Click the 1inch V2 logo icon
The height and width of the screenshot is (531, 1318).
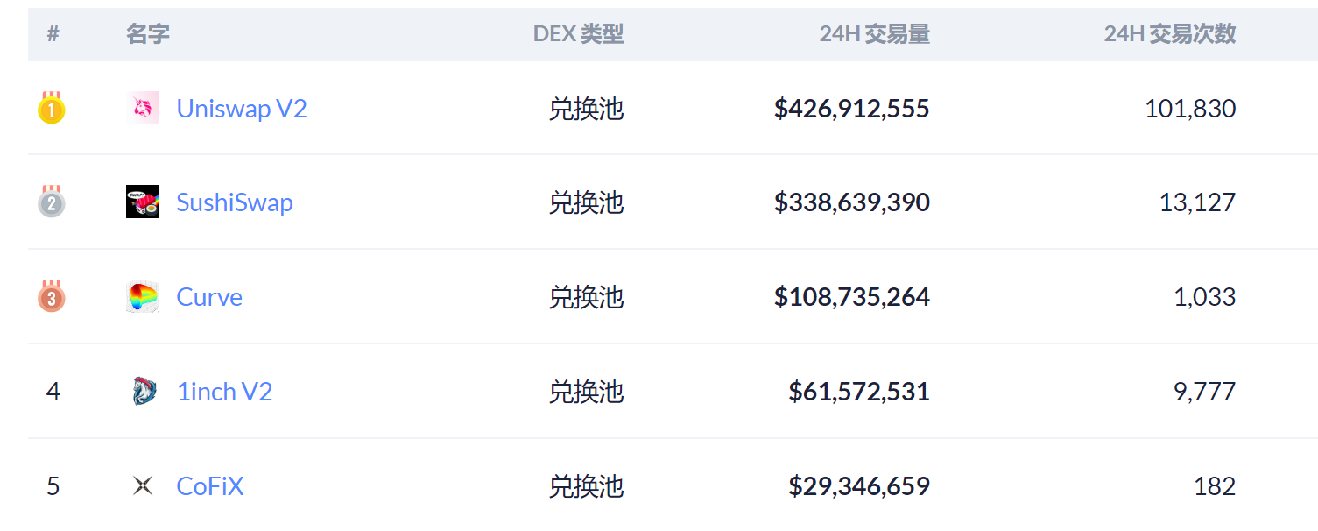click(143, 391)
